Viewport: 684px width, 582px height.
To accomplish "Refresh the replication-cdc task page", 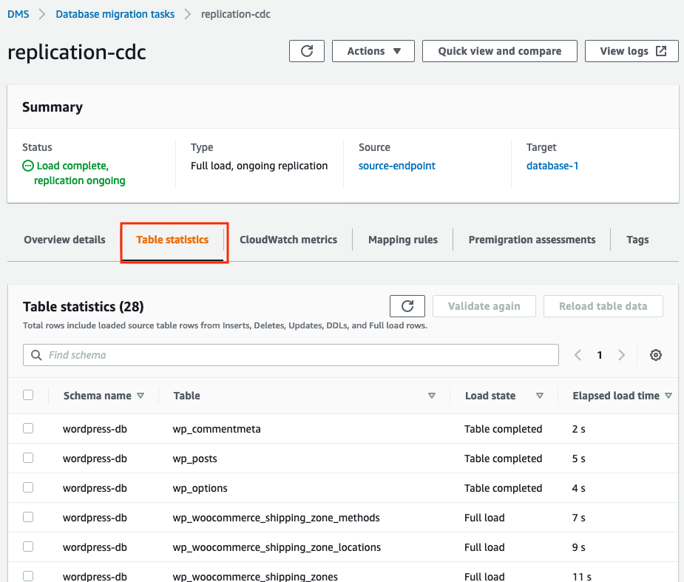I will pyautogui.click(x=307, y=51).
